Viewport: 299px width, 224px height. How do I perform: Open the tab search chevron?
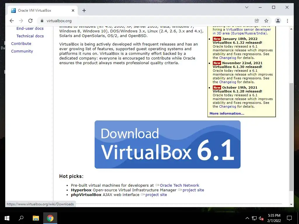coord(246,7)
